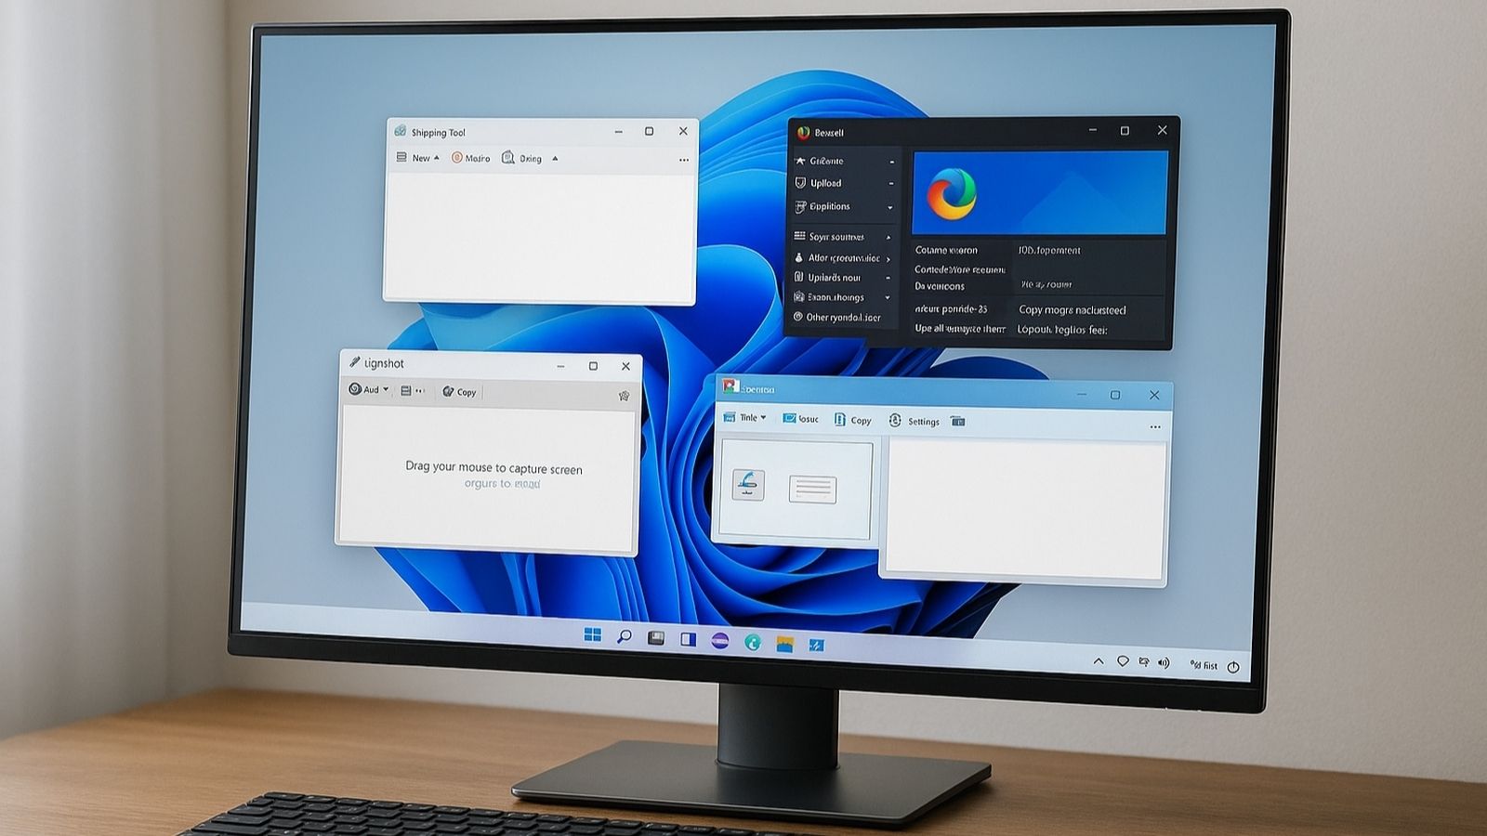Click Copy in the light blue window toolbar
The height and width of the screenshot is (836, 1487).
[852, 420]
